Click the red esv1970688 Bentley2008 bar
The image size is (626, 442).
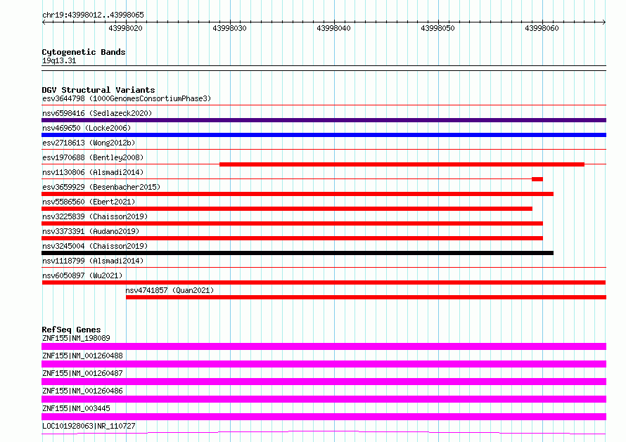tap(402, 164)
